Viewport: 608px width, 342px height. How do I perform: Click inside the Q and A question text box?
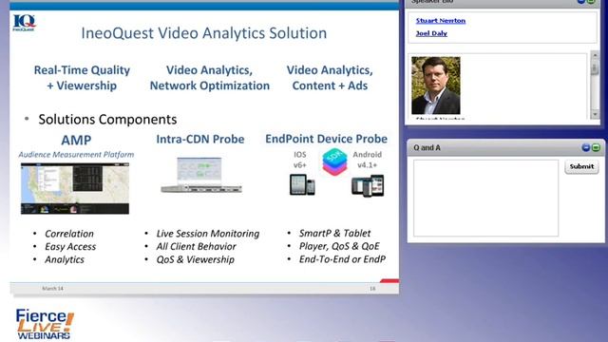pos(485,198)
